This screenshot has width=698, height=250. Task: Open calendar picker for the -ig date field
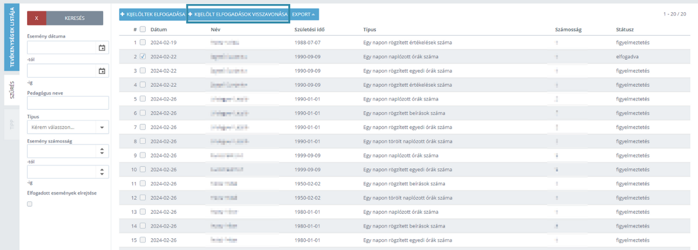(x=102, y=71)
